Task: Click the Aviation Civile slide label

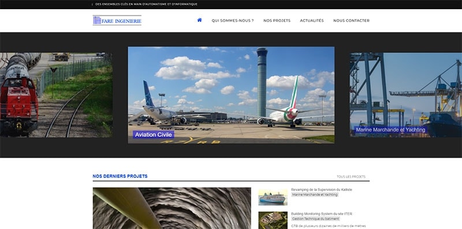Action: coord(153,135)
